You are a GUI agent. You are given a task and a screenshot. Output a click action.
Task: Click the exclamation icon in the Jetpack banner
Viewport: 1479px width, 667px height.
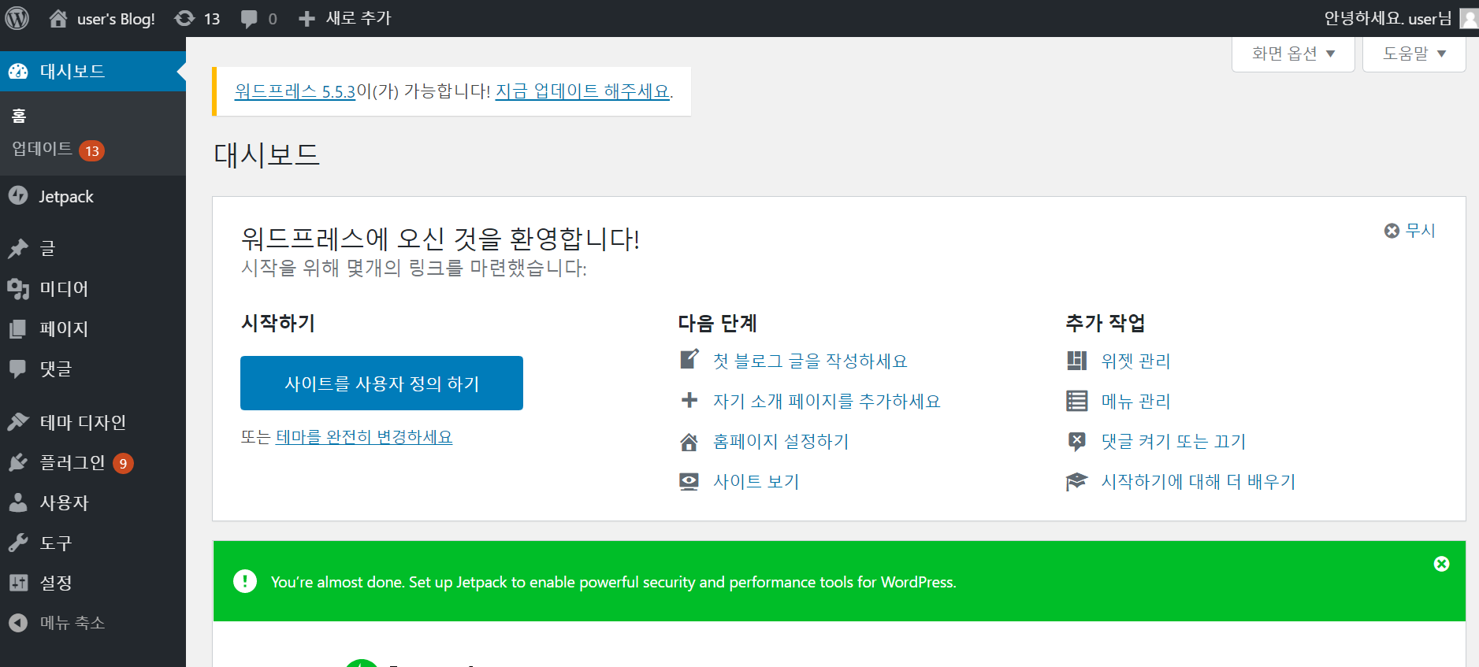pos(245,581)
